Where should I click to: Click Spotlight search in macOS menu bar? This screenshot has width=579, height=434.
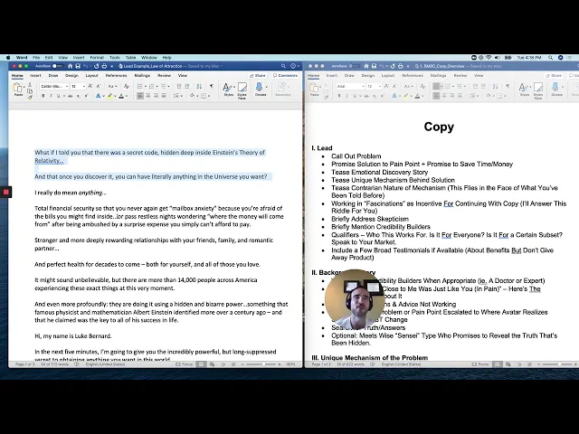[x=551, y=58]
